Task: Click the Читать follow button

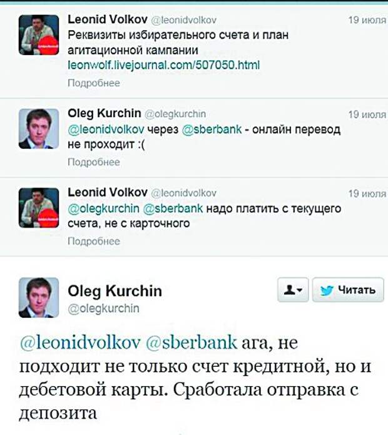Action: tap(348, 290)
